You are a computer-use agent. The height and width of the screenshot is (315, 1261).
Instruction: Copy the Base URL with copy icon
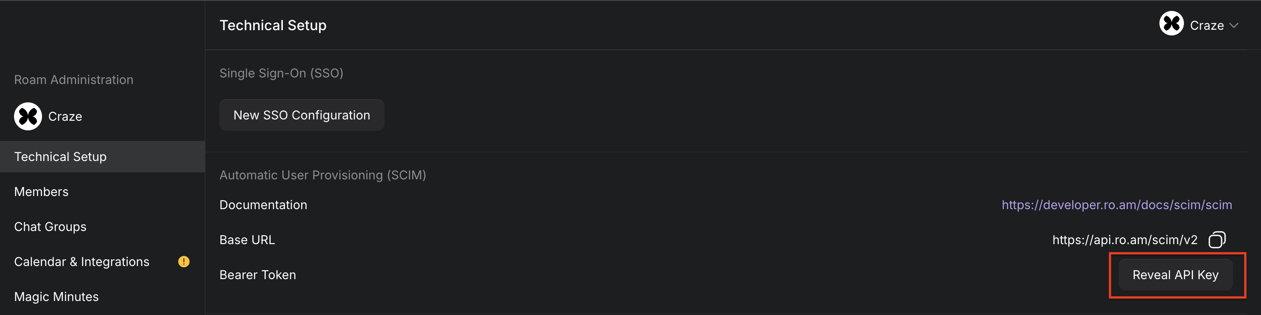(1217, 240)
